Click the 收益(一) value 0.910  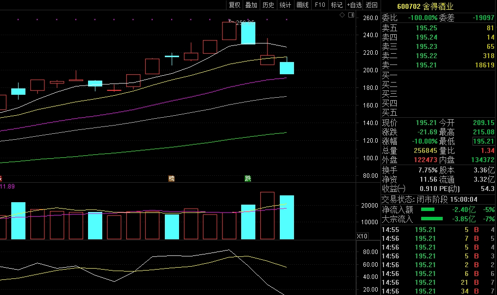(429, 189)
